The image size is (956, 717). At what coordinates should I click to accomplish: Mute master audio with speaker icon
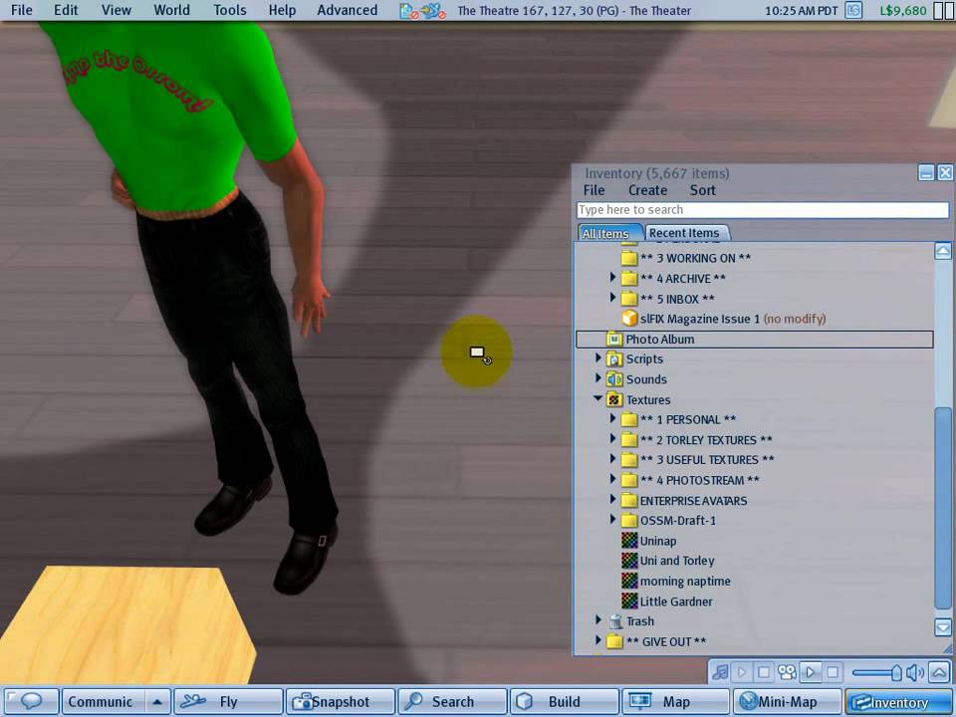click(x=915, y=672)
